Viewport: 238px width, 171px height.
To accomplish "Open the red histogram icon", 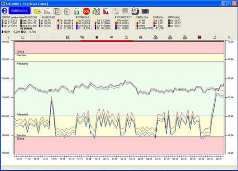I will (x=106, y=11).
